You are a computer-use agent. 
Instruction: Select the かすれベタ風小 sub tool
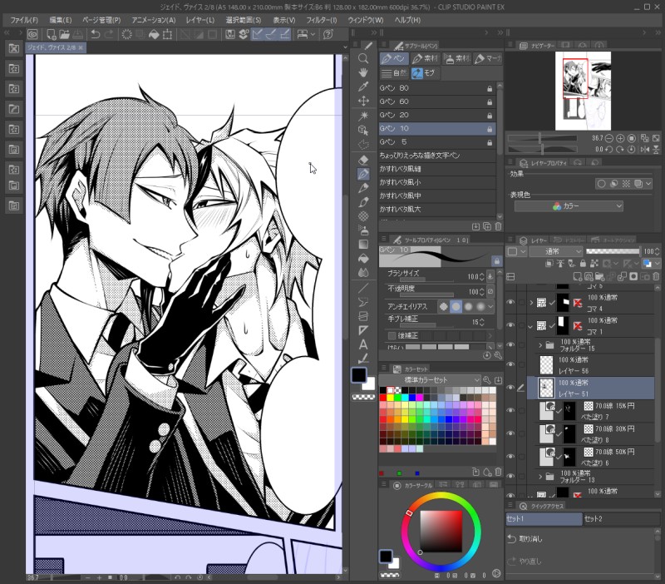tap(436, 182)
